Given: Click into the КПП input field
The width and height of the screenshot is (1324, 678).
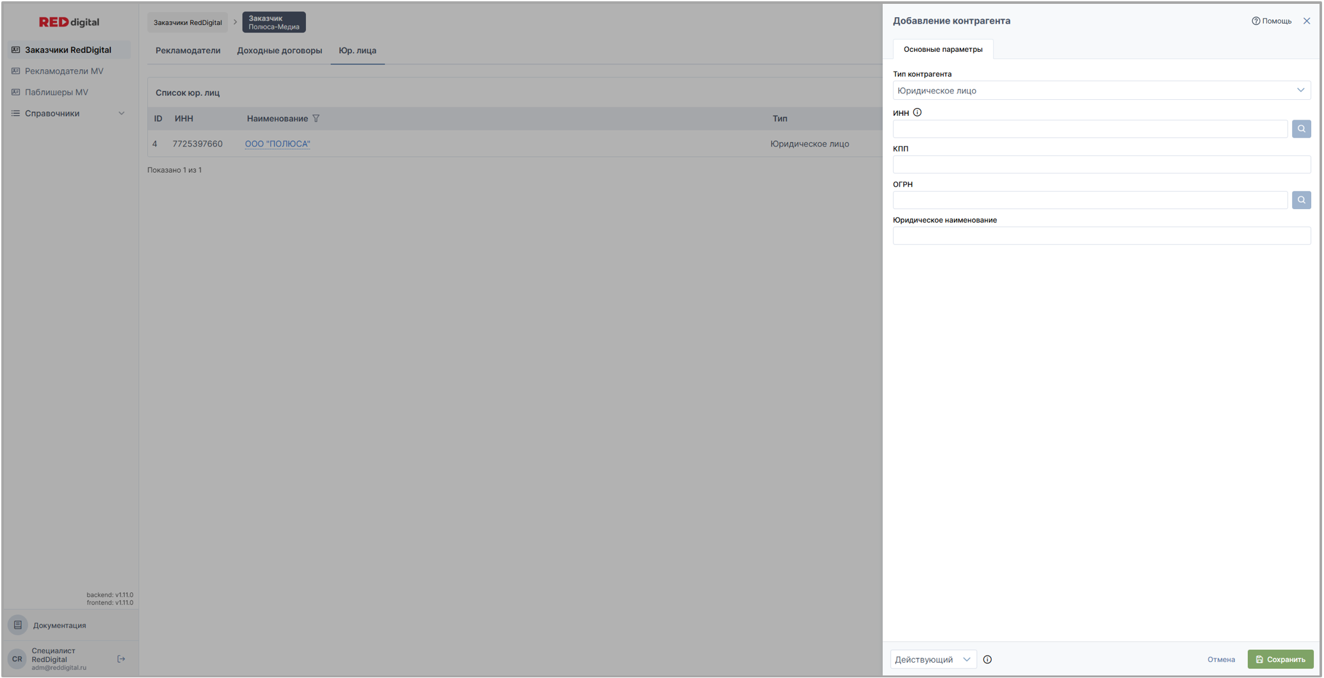Looking at the screenshot, I should pyautogui.click(x=1101, y=164).
